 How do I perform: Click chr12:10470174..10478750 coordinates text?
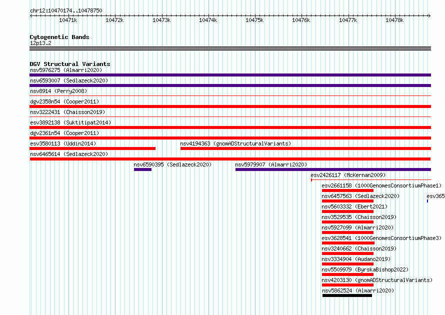pos(66,10)
